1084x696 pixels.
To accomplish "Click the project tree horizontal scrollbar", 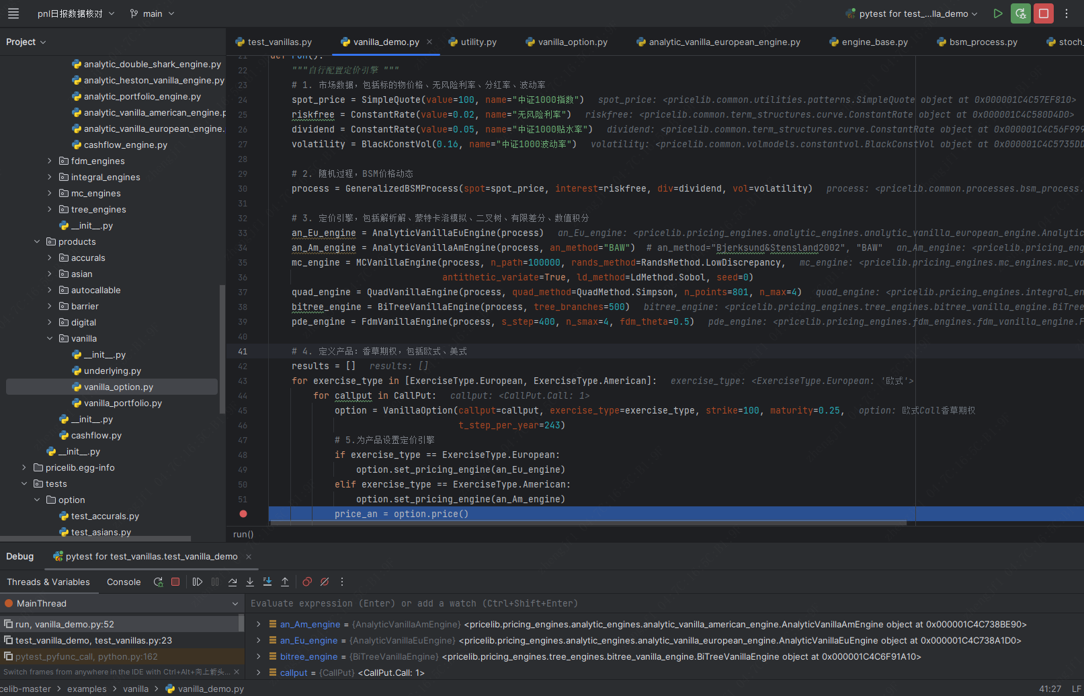I will coord(95,539).
